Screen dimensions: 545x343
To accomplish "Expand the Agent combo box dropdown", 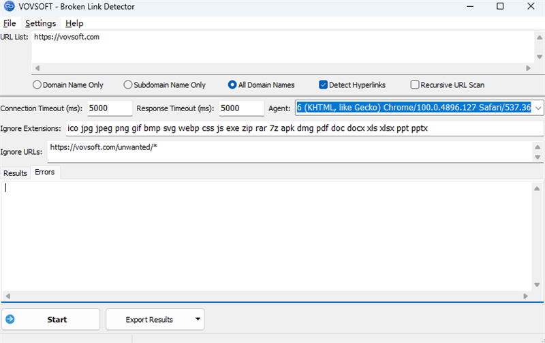I will click(538, 108).
